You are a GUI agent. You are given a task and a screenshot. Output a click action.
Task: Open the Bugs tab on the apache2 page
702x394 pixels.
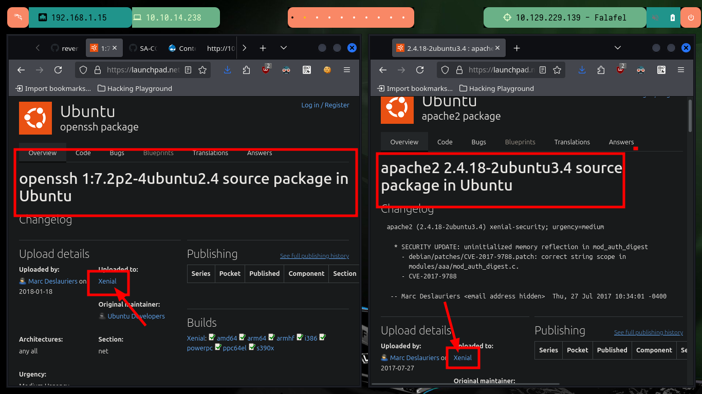pos(478,142)
